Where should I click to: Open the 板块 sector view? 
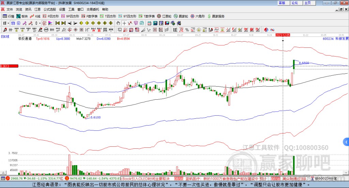pyautogui.click(x=22, y=16)
